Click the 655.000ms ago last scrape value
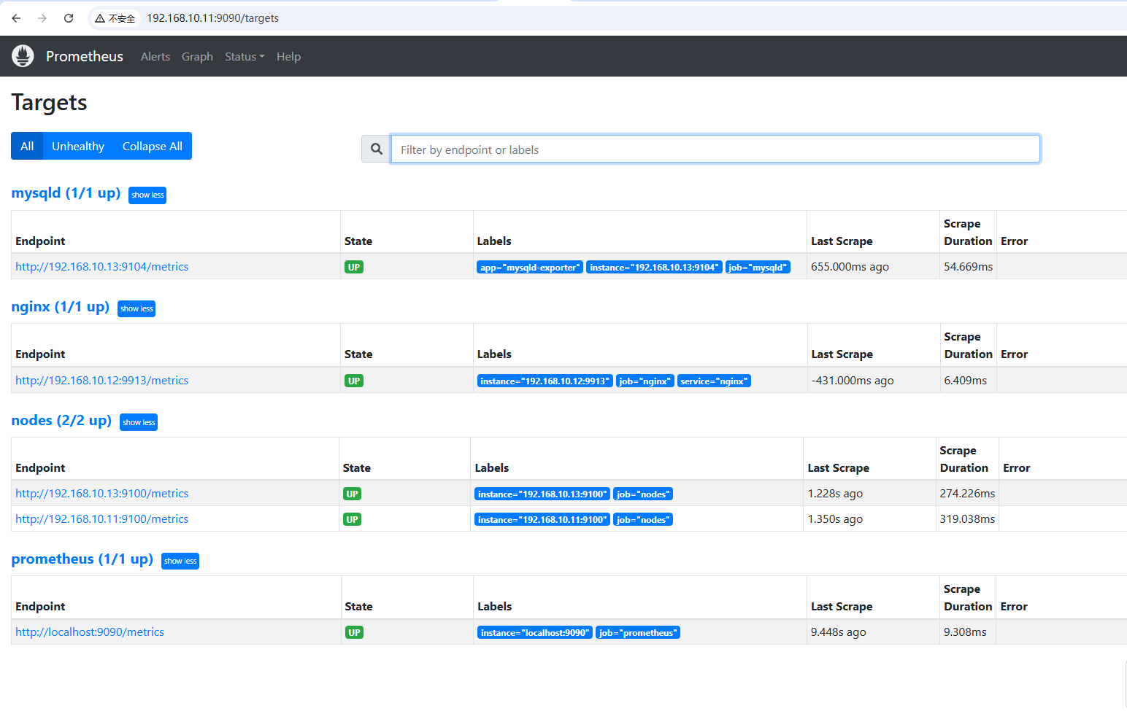Image resolution: width=1127 pixels, height=711 pixels. click(x=850, y=267)
